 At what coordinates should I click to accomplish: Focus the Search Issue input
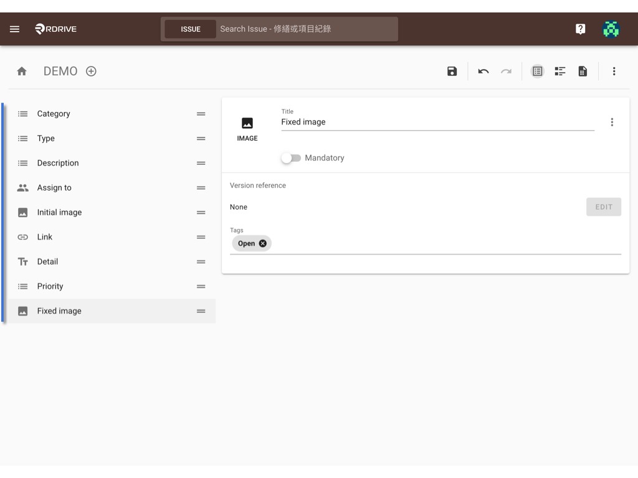[307, 29]
